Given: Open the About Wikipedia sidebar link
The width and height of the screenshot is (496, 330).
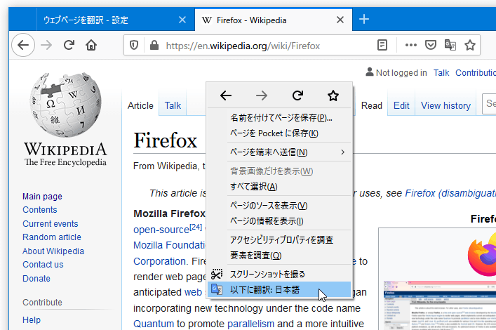Looking at the screenshot, I should [53, 251].
